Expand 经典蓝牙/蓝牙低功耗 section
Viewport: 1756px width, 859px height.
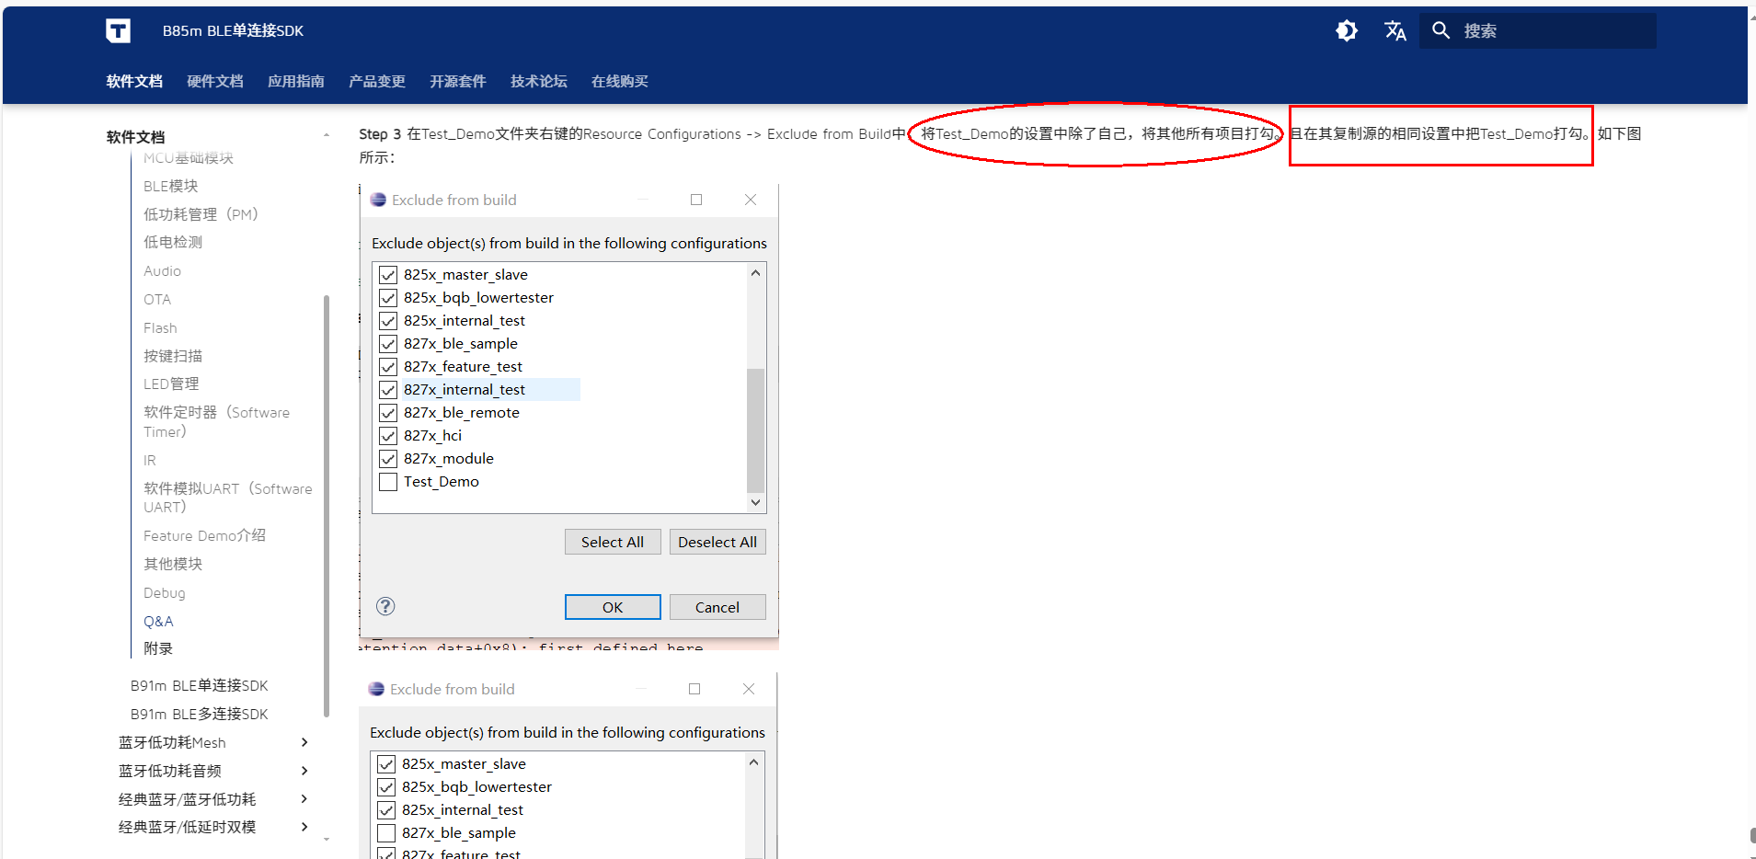pos(304,799)
